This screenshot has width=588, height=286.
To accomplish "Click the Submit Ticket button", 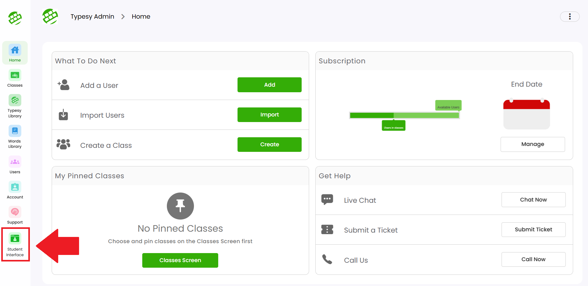I will (x=533, y=229).
